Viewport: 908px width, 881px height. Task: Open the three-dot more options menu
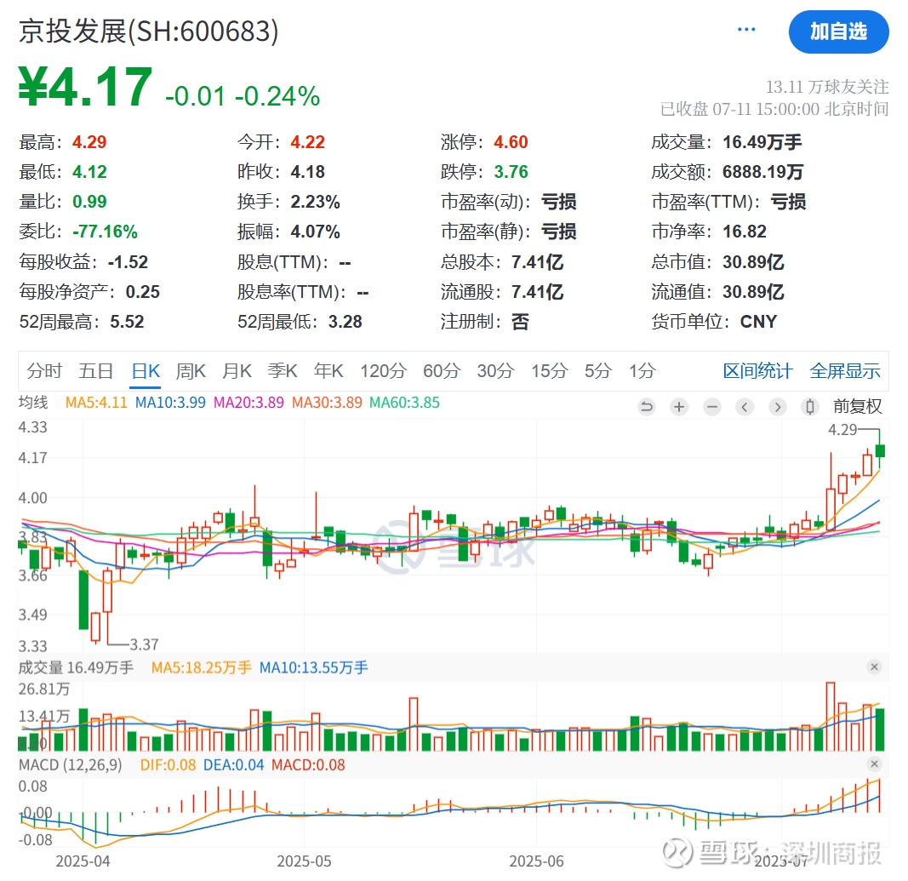pos(745,30)
